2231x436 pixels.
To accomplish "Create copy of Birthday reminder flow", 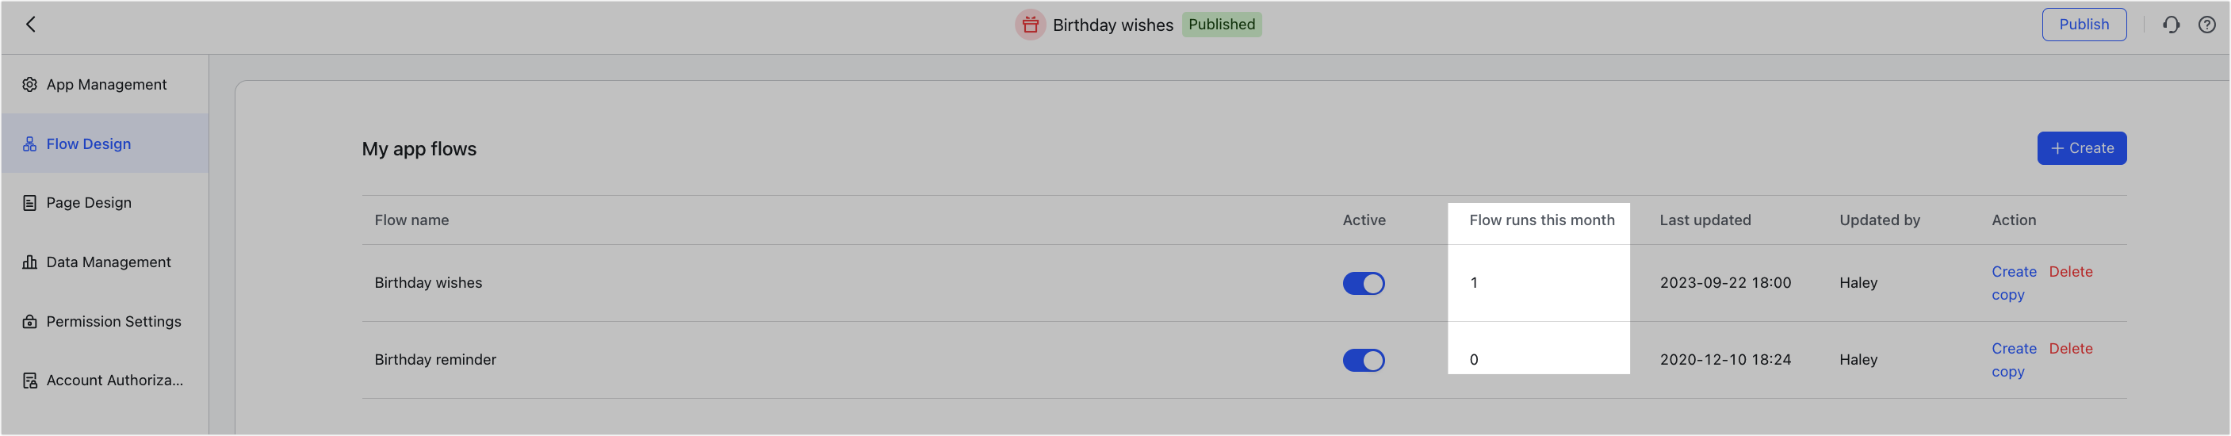I will (2014, 360).
